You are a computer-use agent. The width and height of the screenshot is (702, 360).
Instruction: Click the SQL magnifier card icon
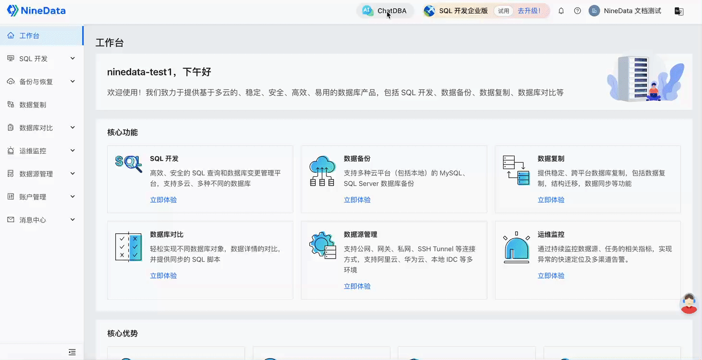129,163
